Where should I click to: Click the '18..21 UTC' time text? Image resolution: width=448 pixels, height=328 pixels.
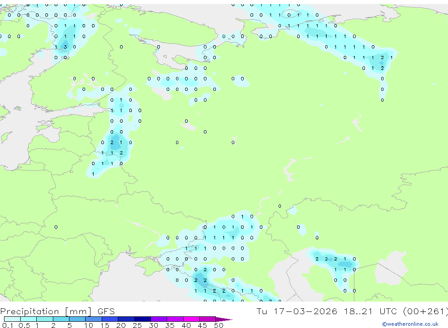(370, 311)
